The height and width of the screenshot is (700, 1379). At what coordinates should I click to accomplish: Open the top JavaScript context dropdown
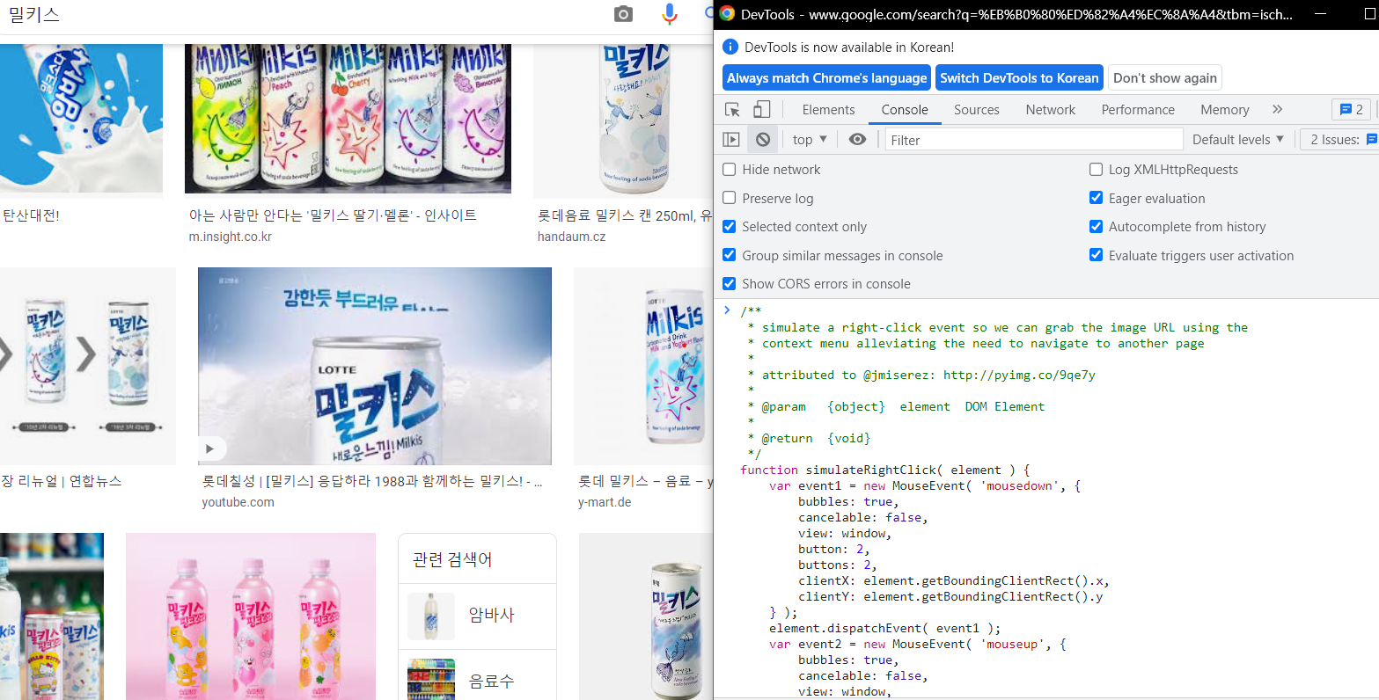pos(810,139)
